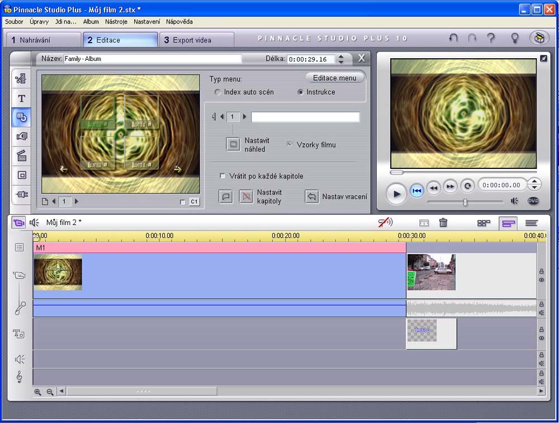Click next menu page arrow below preview

coord(77,201)
